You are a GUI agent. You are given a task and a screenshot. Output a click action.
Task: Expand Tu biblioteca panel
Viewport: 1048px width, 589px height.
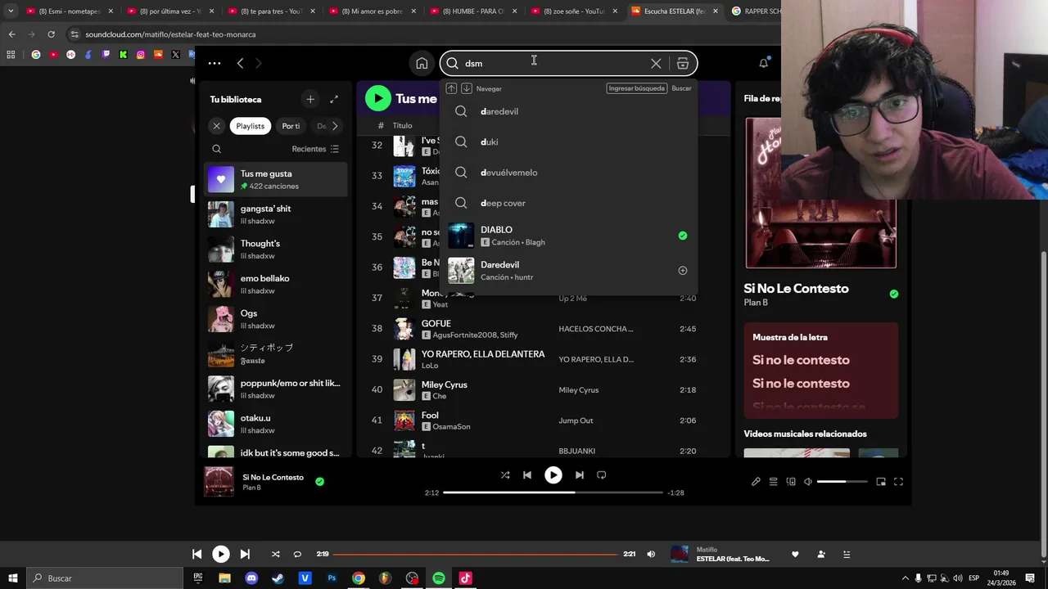(334, 99)
